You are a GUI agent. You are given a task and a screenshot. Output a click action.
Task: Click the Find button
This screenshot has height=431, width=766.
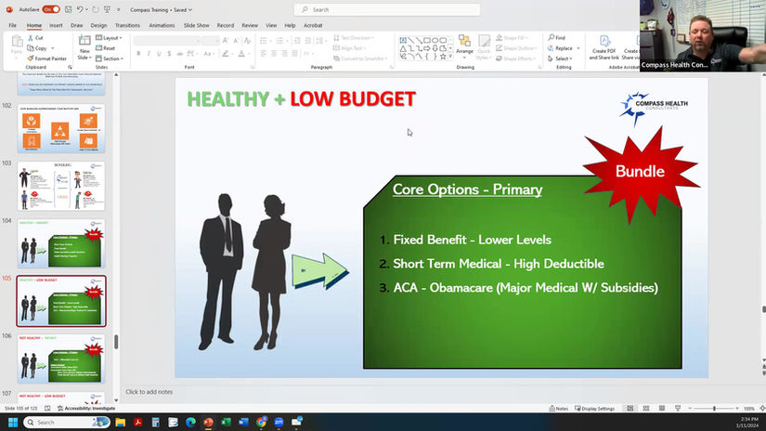tap(556, 38)
